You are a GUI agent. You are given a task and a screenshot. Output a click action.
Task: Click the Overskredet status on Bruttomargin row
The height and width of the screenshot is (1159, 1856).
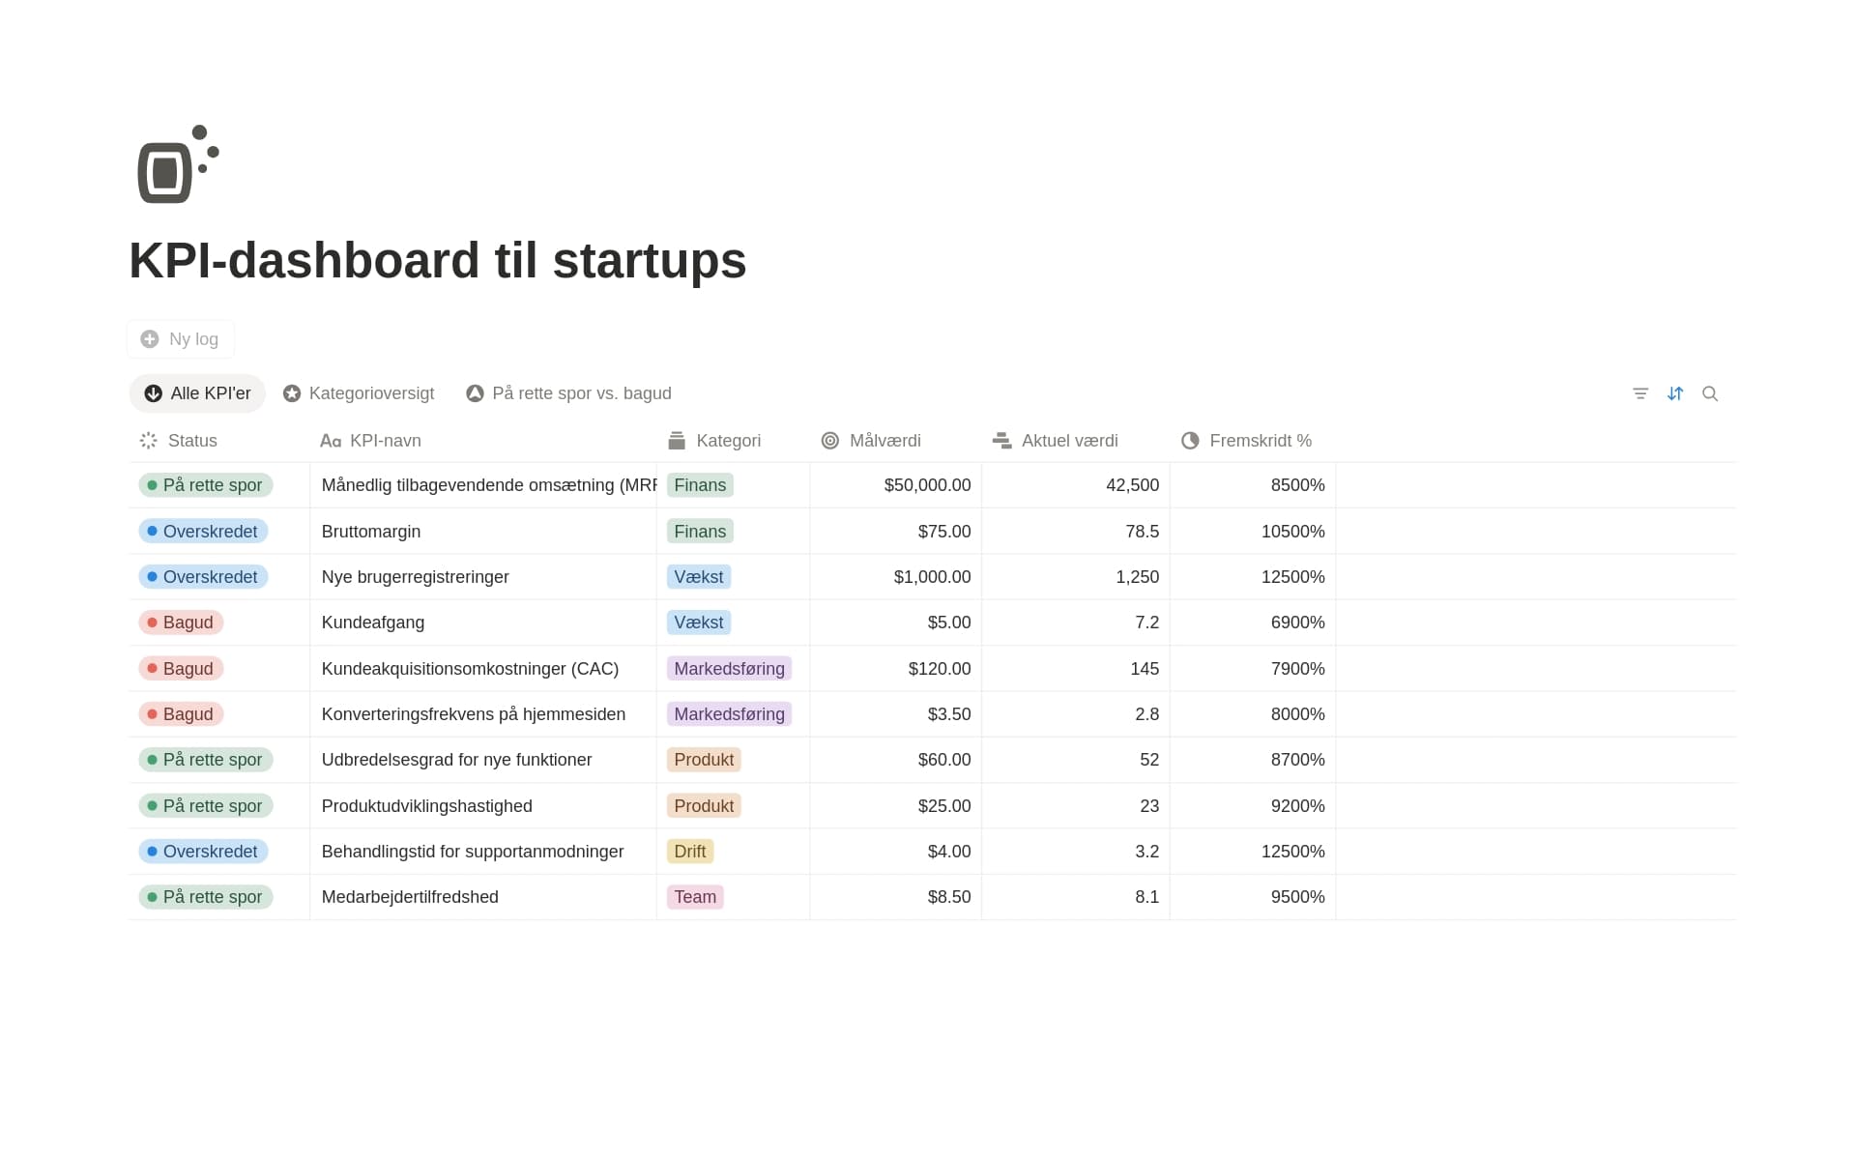[203, 532]
